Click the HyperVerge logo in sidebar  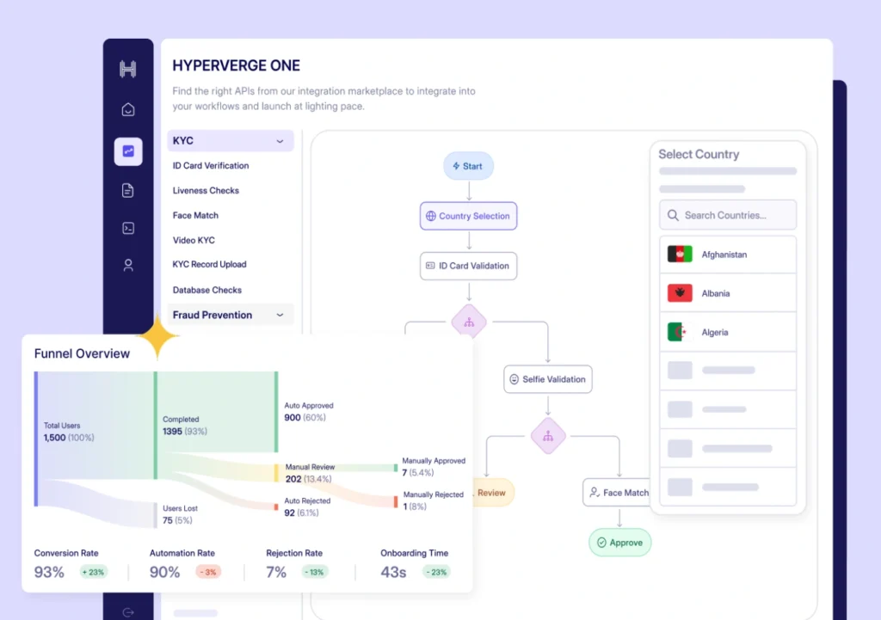[x=128, y=70]
